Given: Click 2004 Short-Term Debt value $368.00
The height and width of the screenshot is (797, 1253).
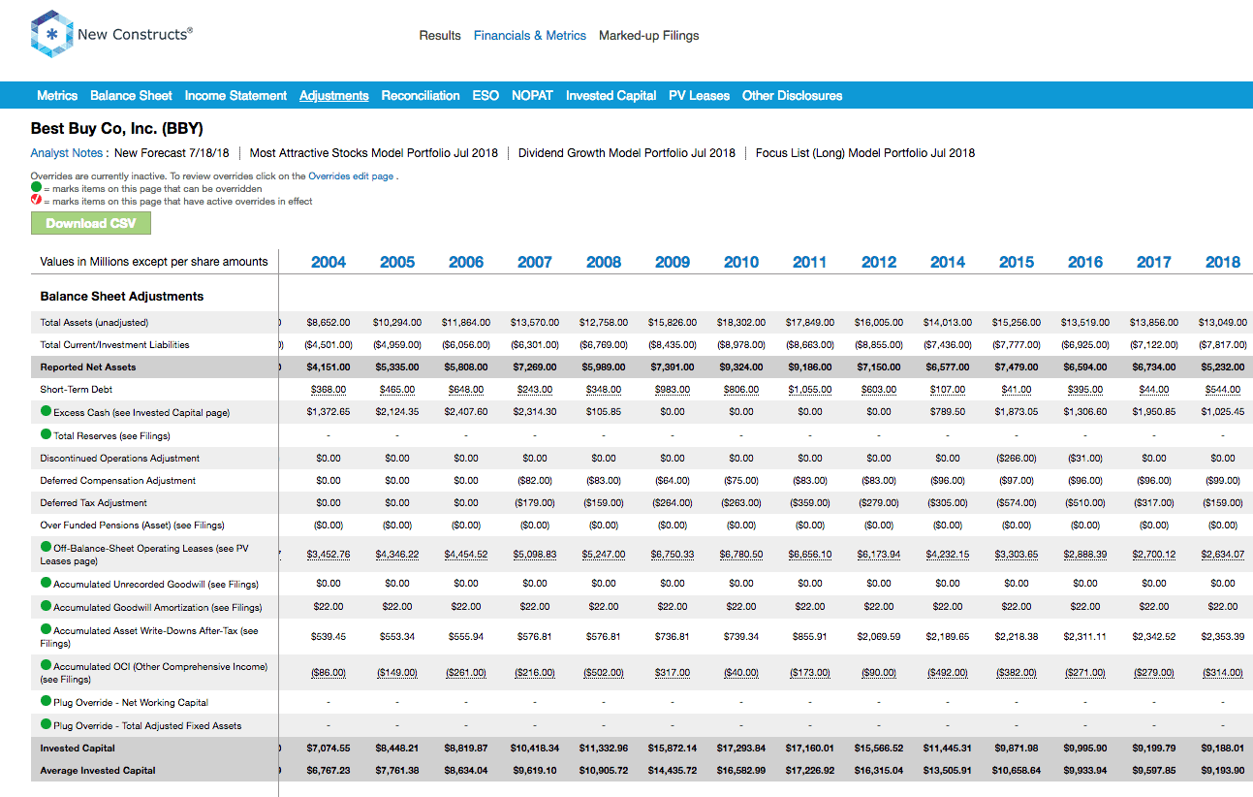Looking at the screenshot, I should point(329,390).
